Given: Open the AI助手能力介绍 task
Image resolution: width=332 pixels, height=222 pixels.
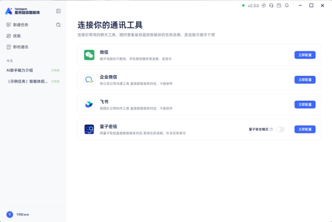Looking at the screenshot, I should 33,70.
